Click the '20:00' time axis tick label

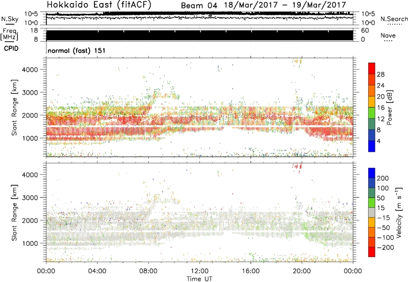(301, 271)
